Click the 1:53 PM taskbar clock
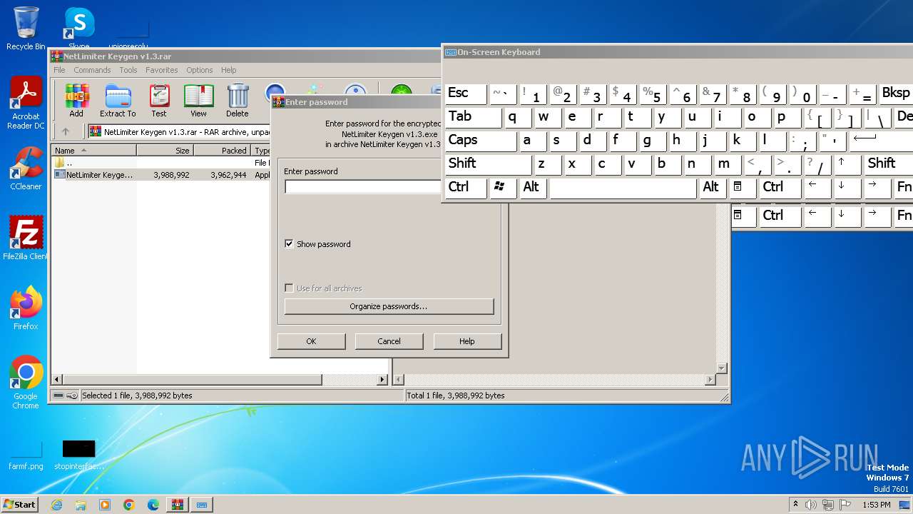 [877, 505]
